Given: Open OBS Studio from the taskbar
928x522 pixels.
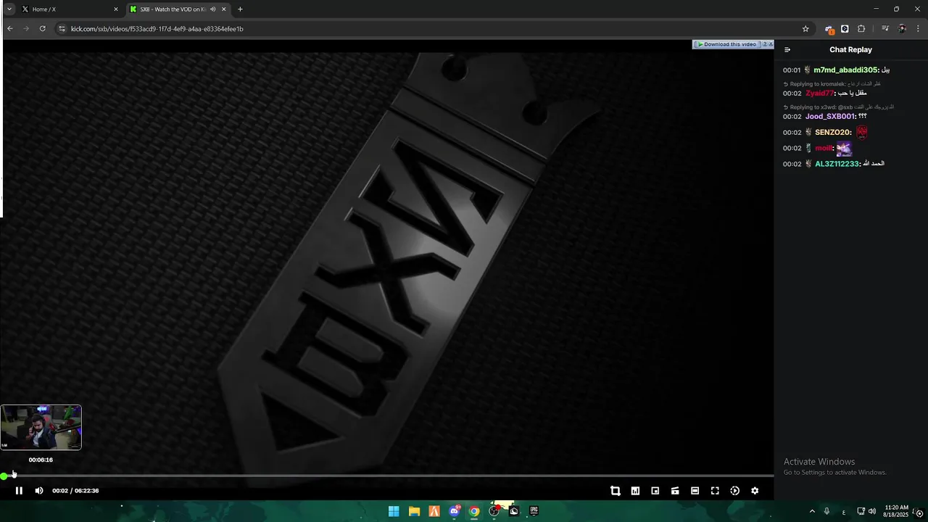Looking at the screenshot, I should (494, 511).
